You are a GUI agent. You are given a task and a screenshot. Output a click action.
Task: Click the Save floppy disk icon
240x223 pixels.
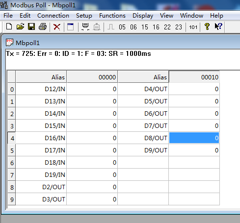click(31, 26)
